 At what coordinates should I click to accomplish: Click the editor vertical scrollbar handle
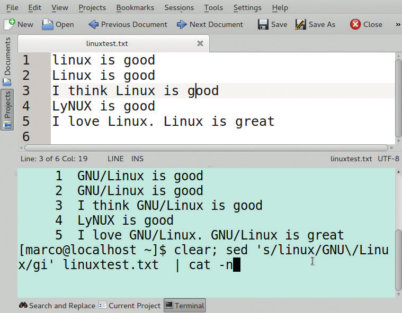pyautogui.click(x=398, y=98)
